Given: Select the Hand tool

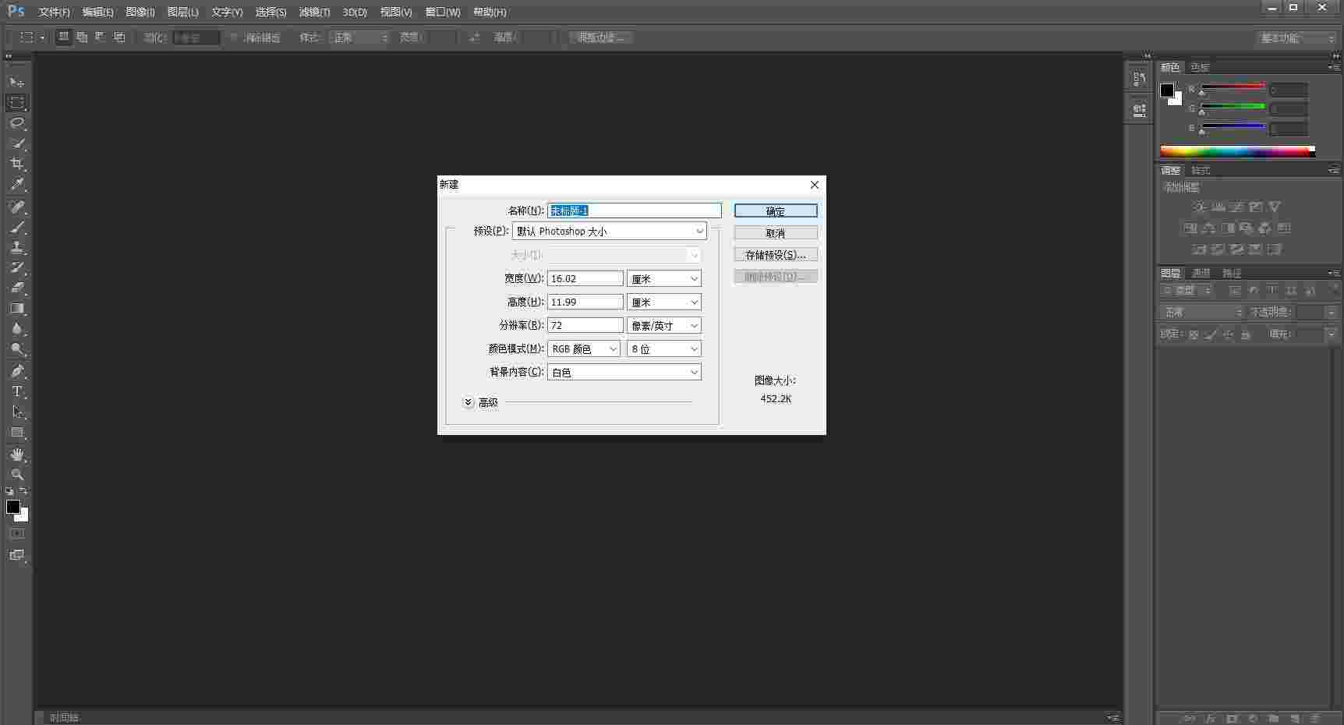Looking at the screenshot, I should pyautogui.click(x=17, y=454).
